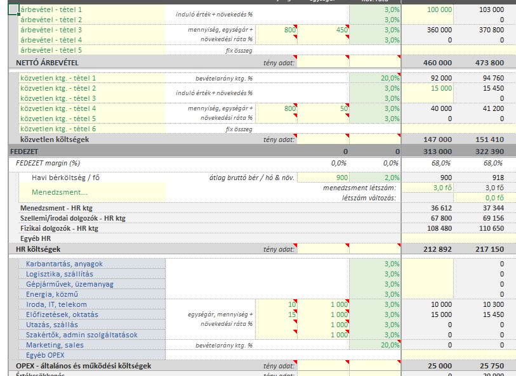Select 'Iroda, IT, telekom' cost item

[92, 305]
